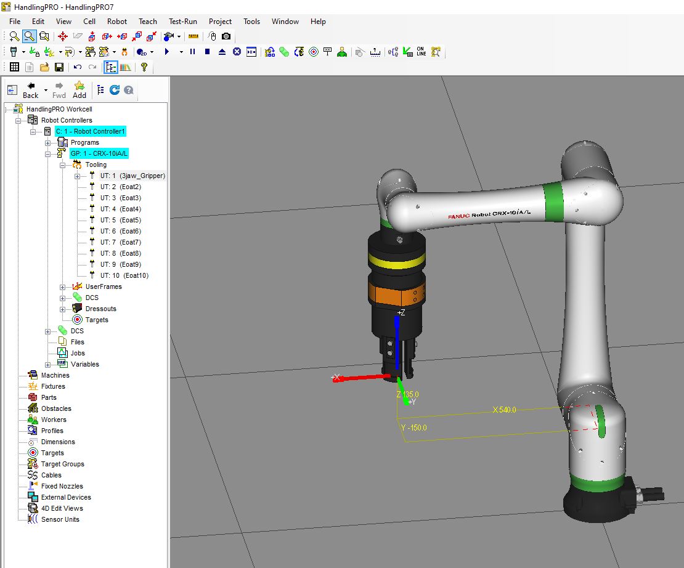Open the measure ruler tool
This screenshot has height=568, width=684.
(x=193, y=36)
